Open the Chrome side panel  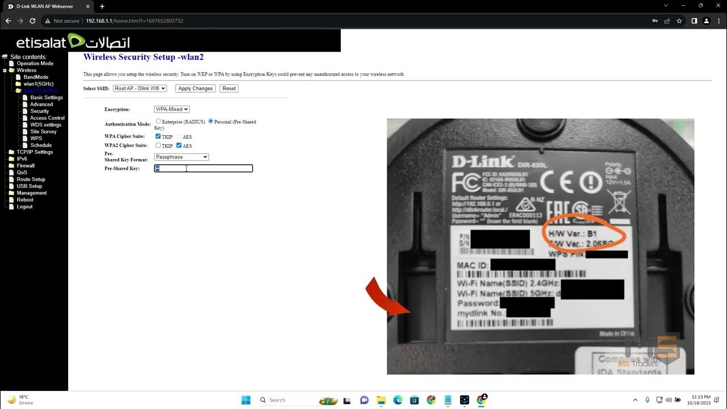coord(694,21)
